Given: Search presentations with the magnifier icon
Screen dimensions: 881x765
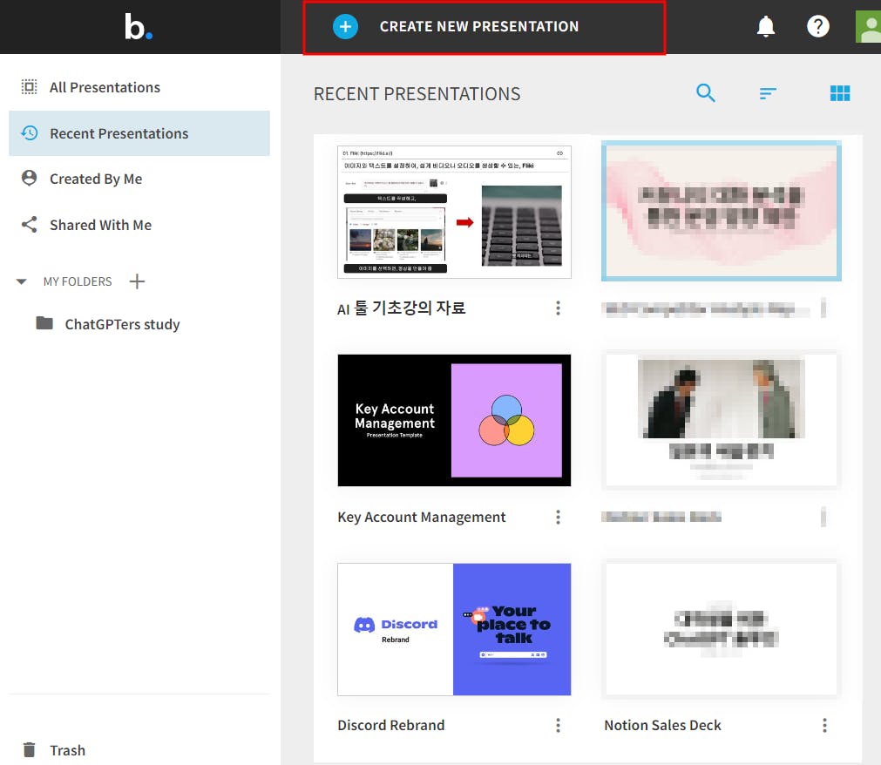Looking at the screenshot, I should (706, 92).
